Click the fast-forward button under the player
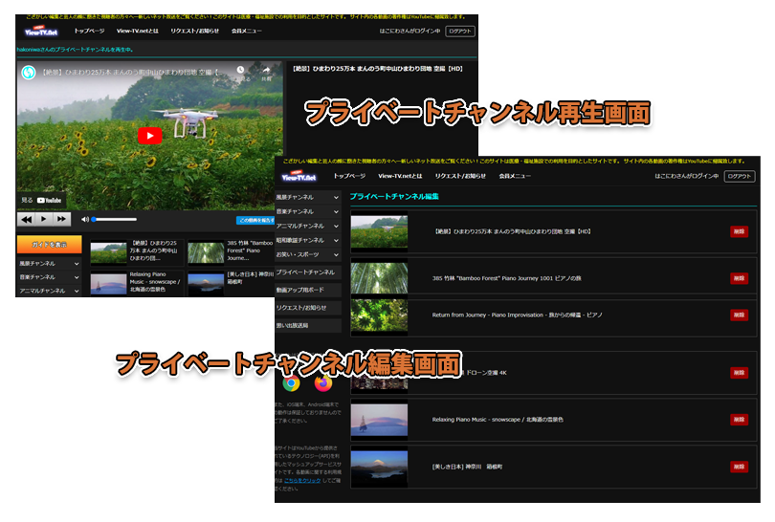 point(61,219)
